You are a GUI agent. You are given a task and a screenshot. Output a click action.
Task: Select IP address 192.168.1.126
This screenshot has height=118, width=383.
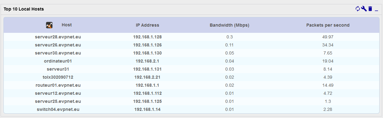pos(147,45)
